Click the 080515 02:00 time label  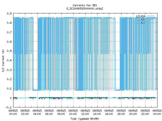tap(25, 112)
